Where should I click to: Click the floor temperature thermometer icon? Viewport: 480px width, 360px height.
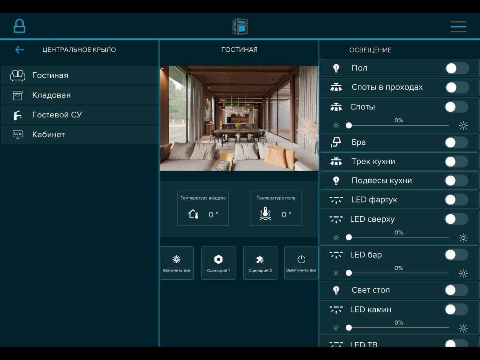coord(265,214)
